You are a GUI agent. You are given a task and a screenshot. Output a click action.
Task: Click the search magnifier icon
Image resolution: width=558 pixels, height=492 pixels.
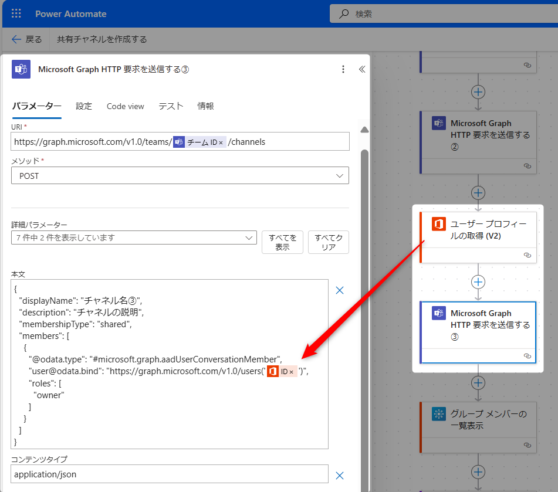[344, 14]
